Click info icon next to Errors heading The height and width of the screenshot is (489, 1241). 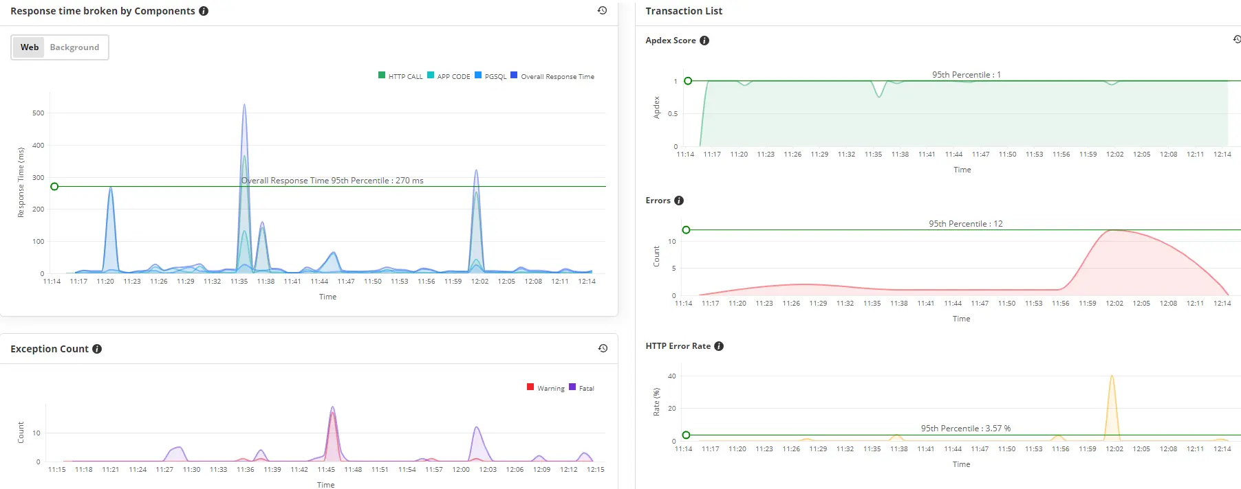click(679, 201)
